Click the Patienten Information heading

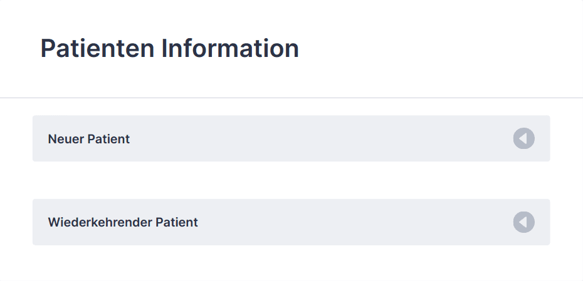coord(169,48)
